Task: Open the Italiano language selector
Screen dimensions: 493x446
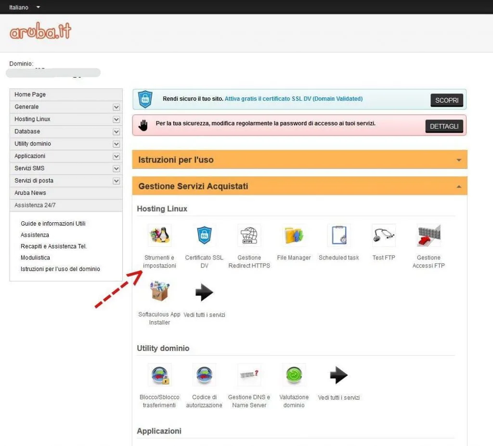Action: pyautogui.click(x=23, y=7)
